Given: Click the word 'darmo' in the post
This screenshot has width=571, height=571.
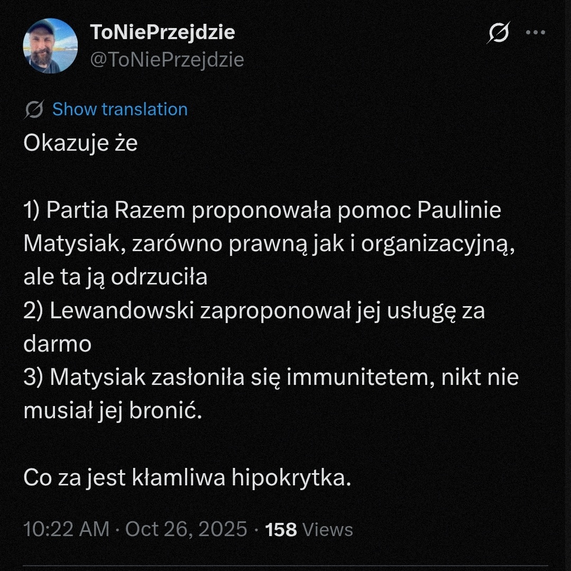Looking at the screenshot, I should pos(57,344).
